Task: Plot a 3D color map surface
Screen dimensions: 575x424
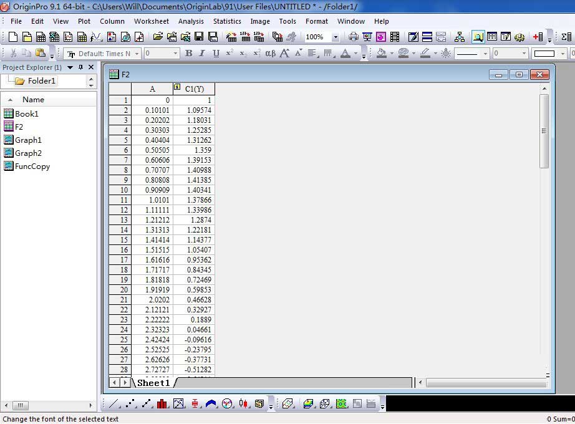Action: tap(308, 404)
